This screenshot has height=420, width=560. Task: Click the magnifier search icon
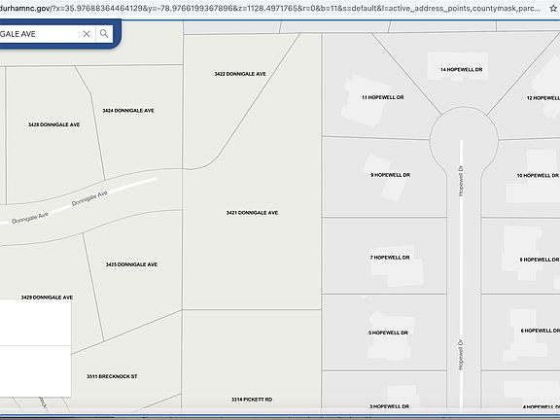point(104,34)
